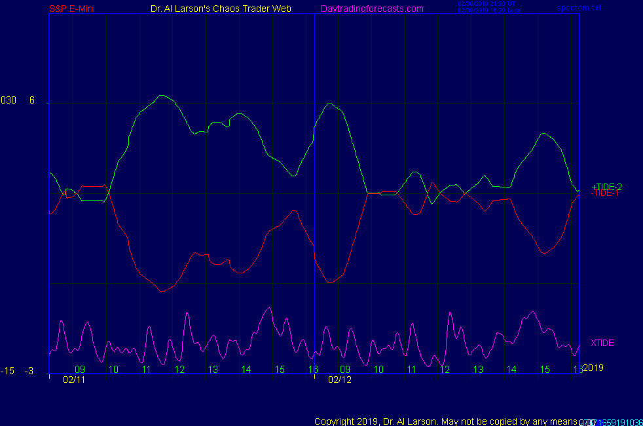Image resolution: width=643 pixels, height=426 pixels.
Task: Click the Local timestamp at top
Action: pyautogui.click(x=488, y=10)
